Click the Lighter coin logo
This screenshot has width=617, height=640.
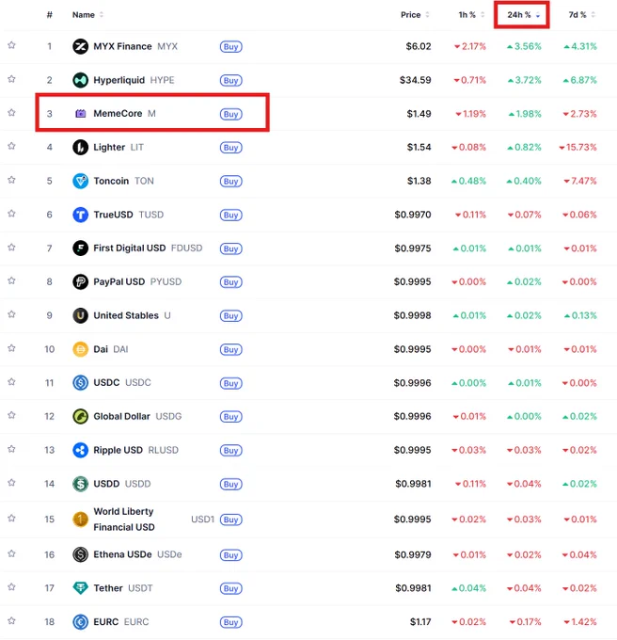[x=80, y=148]
